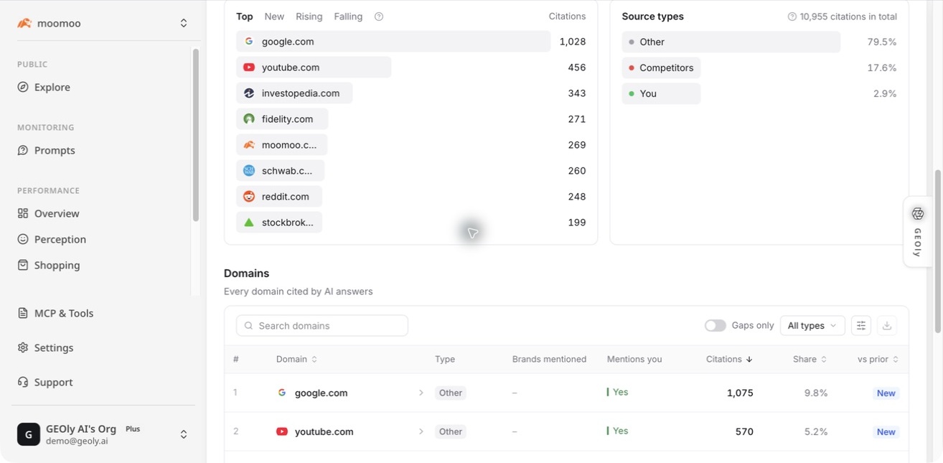Switch to the New citations tab
Viewport: 943px width, 463px height.
coord(274,17)
